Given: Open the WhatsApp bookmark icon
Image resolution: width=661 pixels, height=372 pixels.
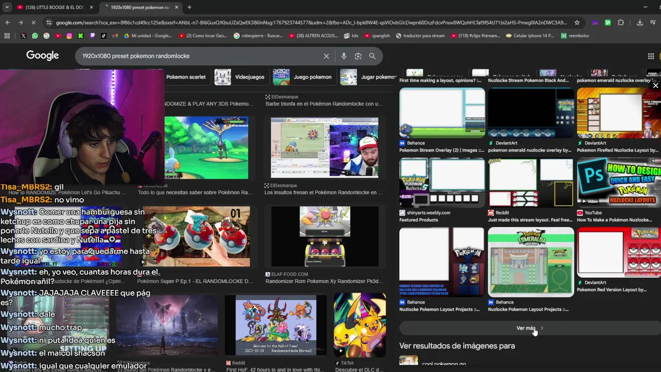Looking at the screenshot, I should [35, 36].
